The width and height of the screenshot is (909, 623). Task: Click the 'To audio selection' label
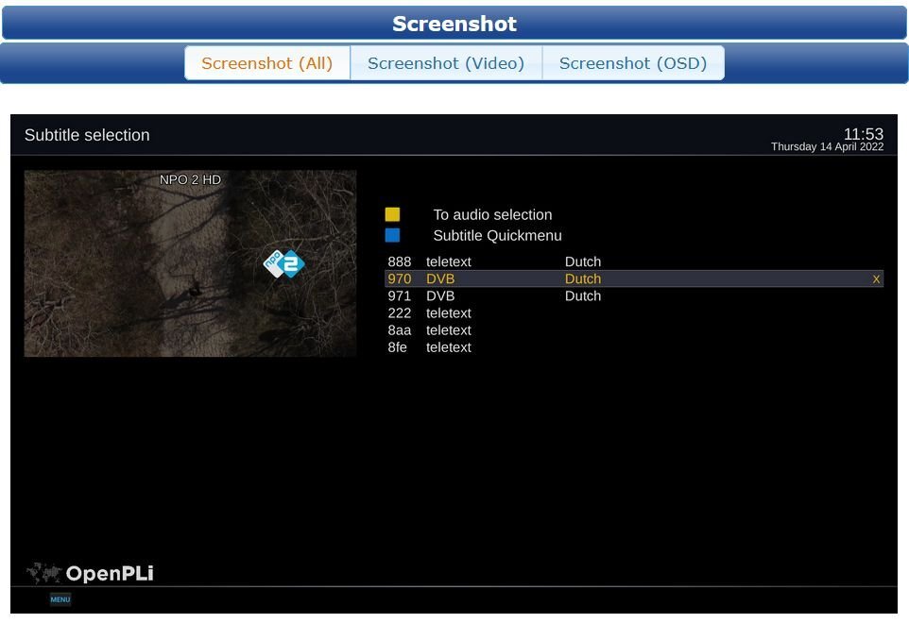click(492, 215)
